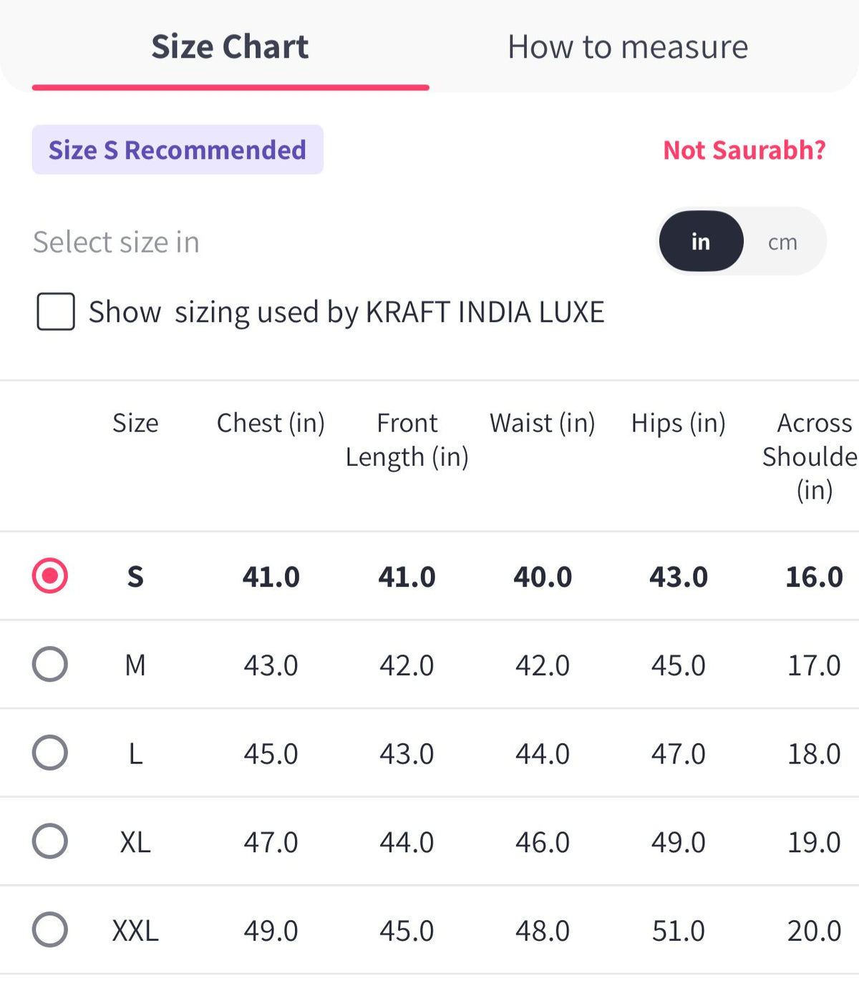Viewport: 859px width, 988px height.
Task: Click the Chest (in) column header
Action: point(271,423)
